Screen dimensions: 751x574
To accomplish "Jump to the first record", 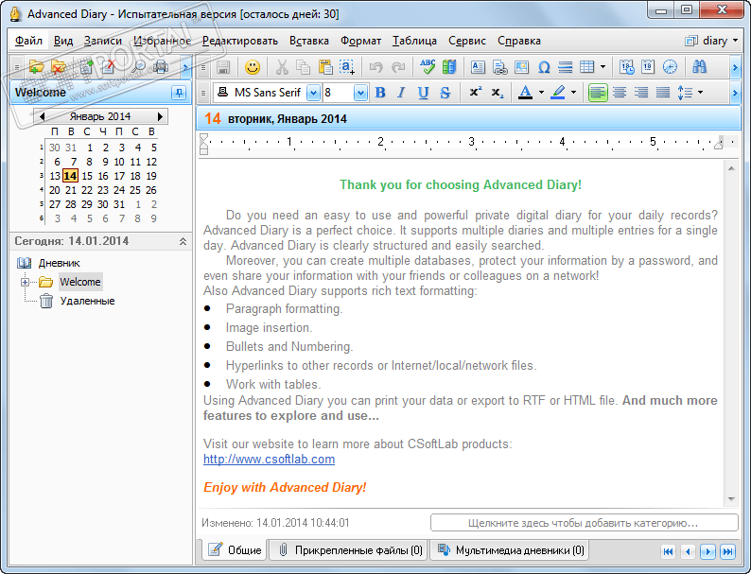I will click(668, 551).
